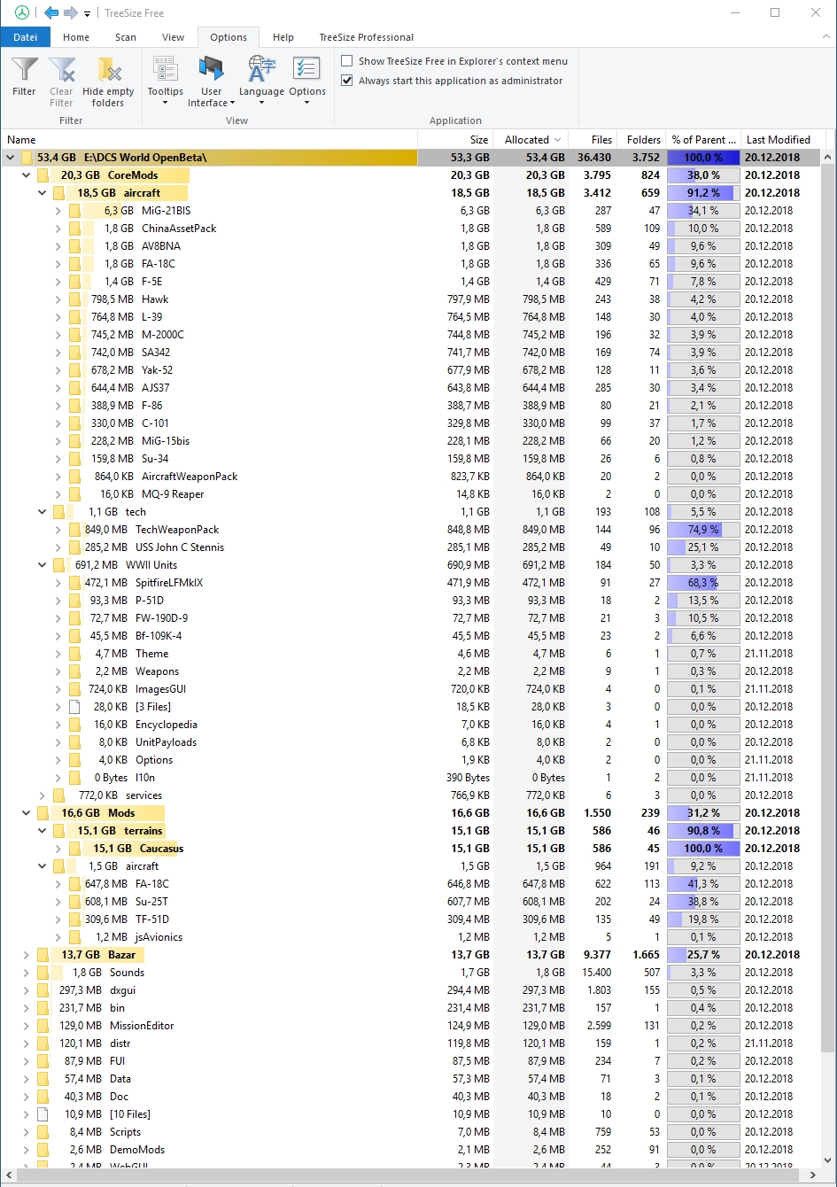837x1187 pixels.
Task: Uncheck Always start this application as administrator
Action: click(x=347, y=81)
